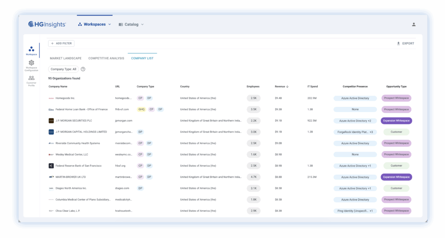Open Customer Profile sidebar icon
This screenshot has height=238, width=445.
click(x=31, y=79)
